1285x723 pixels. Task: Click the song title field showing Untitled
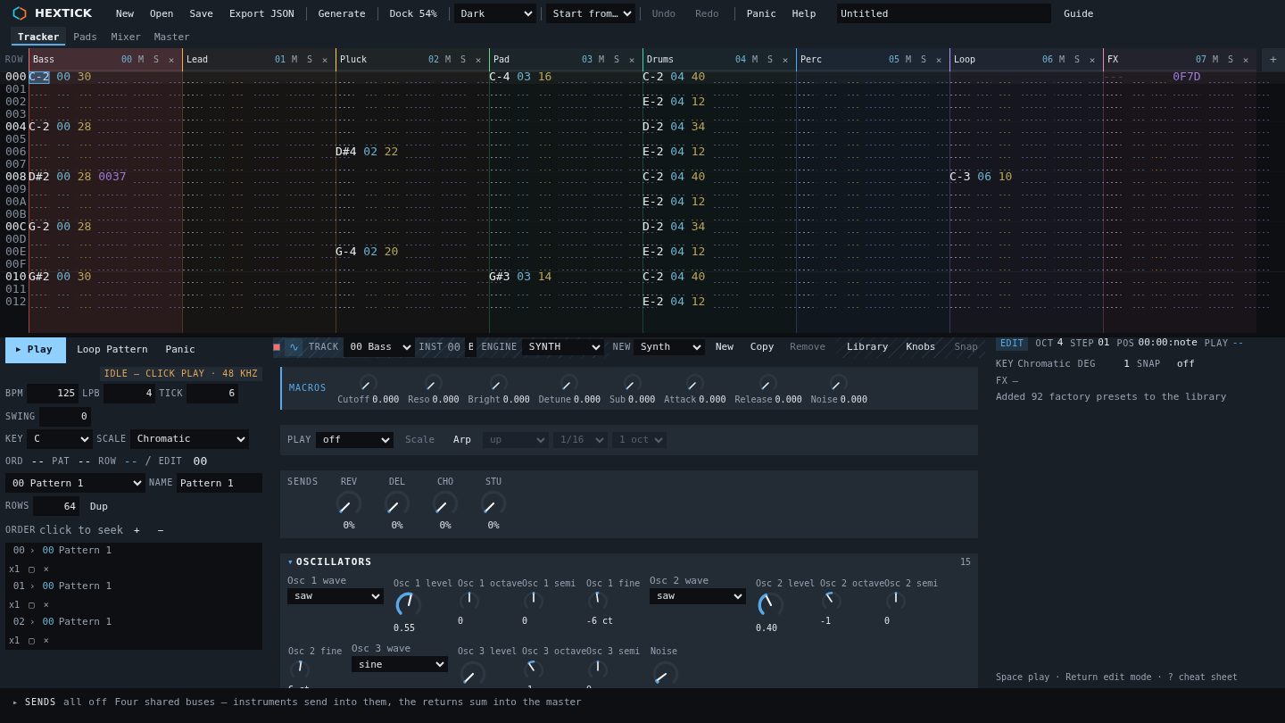point(944,13)
